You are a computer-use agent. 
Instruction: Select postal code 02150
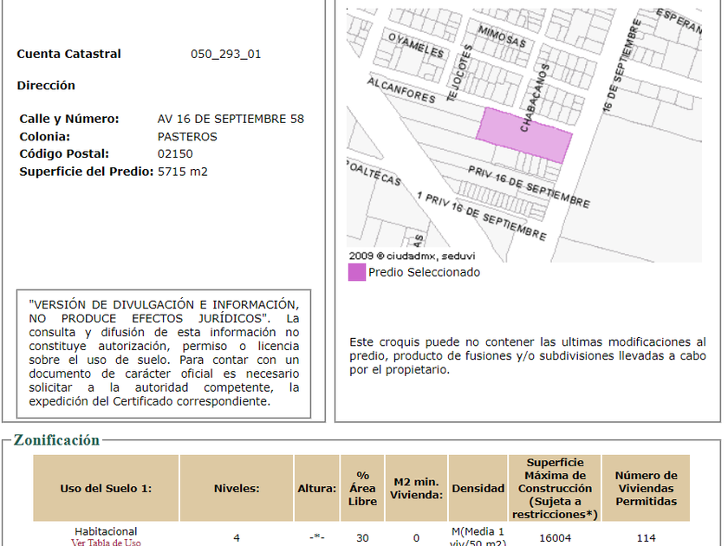(175, 153)
